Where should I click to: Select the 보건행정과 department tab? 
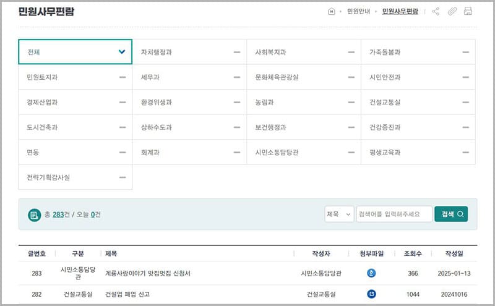tap(304, 127)
